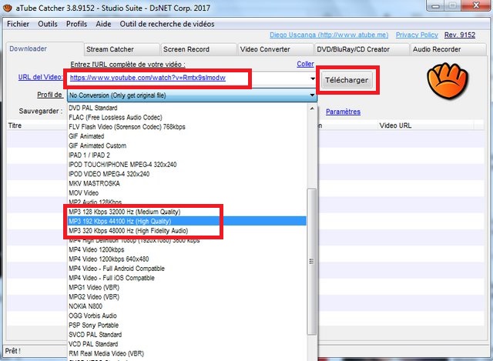Viewport: 493px width, 361px height.
Task: Select PSP Sony Portable profile
Action: point(186,325)
